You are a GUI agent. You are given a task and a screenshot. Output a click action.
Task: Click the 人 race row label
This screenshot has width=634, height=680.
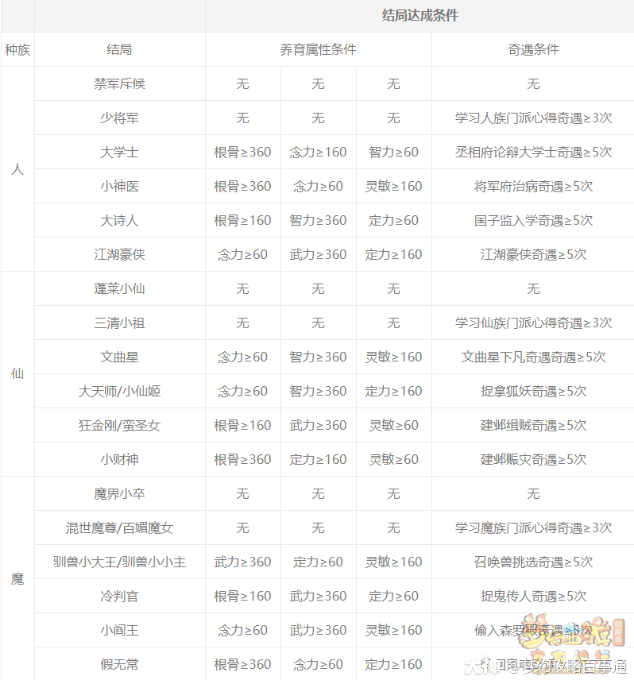pyautogui.click(x=17, y=169)
